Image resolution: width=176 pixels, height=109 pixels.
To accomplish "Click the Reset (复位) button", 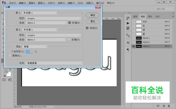I will [93, 21].
